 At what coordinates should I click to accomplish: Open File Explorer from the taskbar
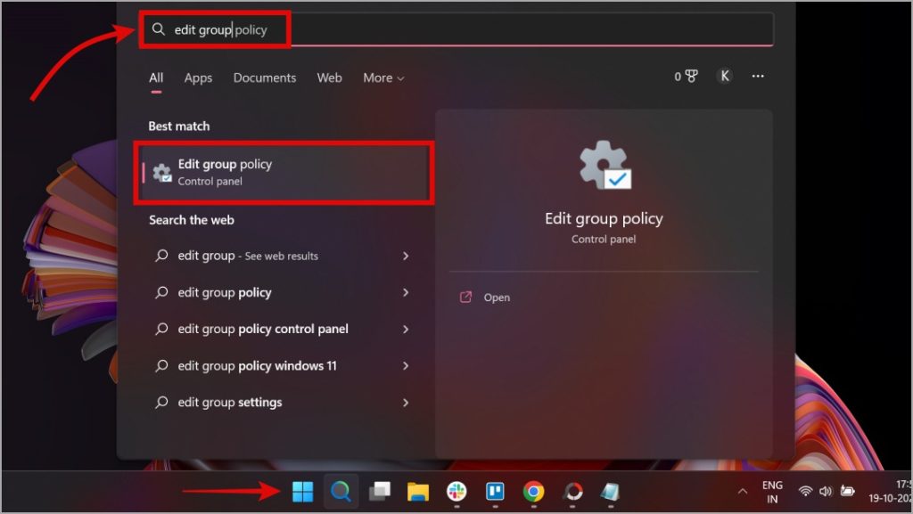tap(418, 492)
